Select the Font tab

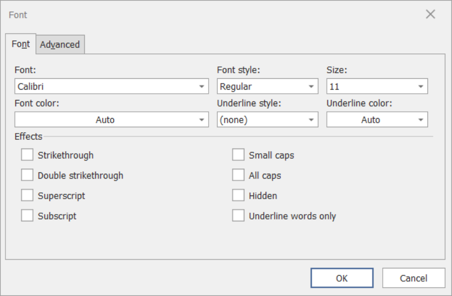(x=21, y=44)
